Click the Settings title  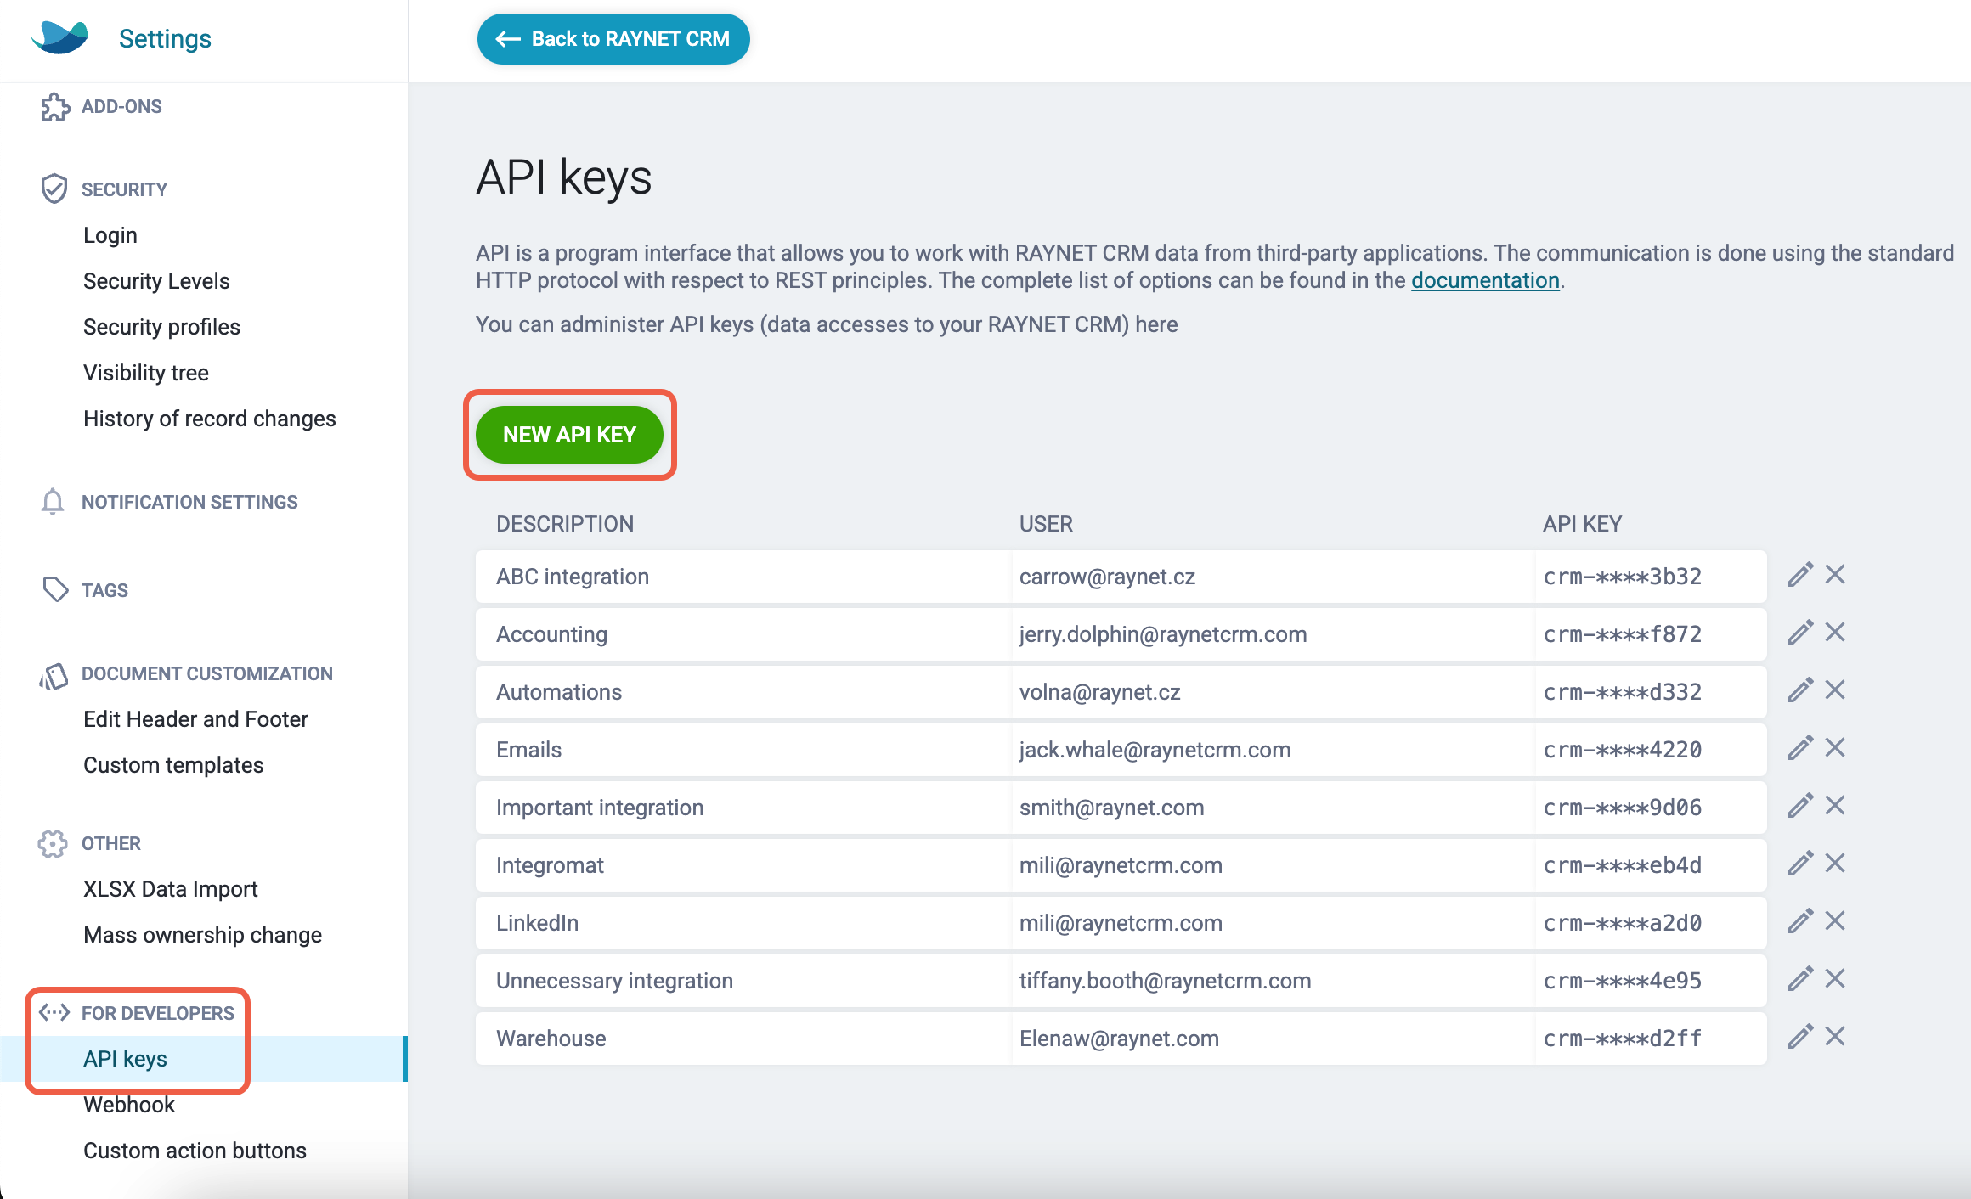[165, 38]
